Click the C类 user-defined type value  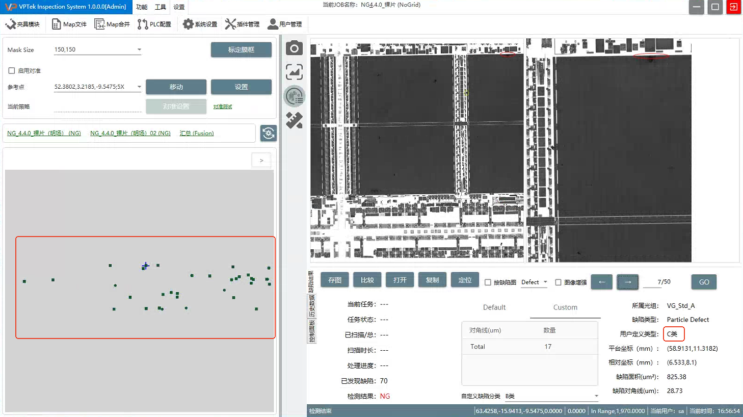pyautogui.click(x=673, y=334)
